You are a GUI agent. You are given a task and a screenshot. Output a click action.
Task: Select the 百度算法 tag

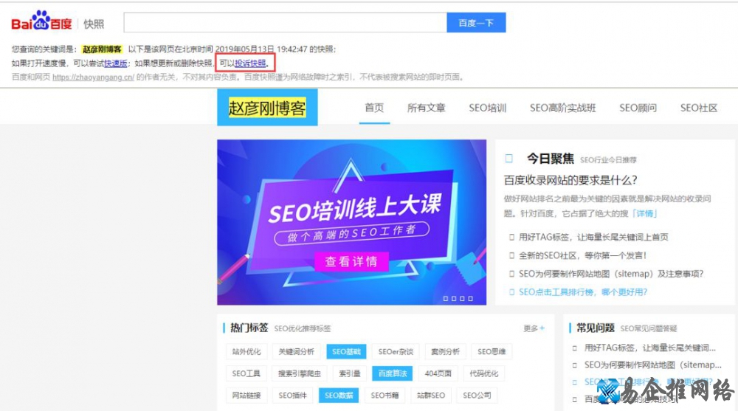click(x=392, y=373)
